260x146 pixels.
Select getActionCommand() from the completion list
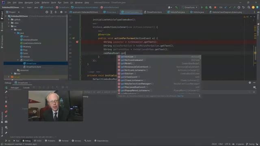click(x=159, y=60)
